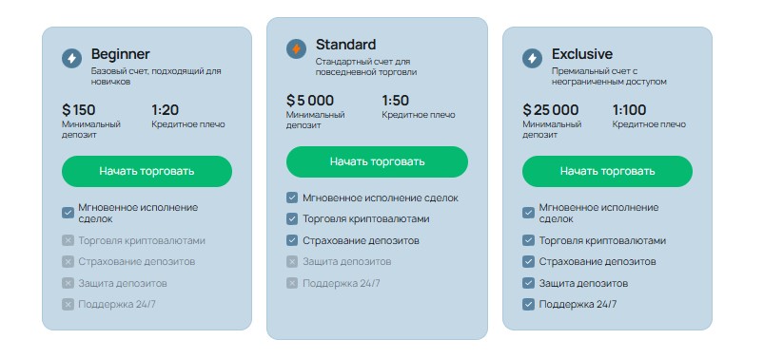
Task: Click the $25 000 minimum deposit amount
Action: point(551,110)
